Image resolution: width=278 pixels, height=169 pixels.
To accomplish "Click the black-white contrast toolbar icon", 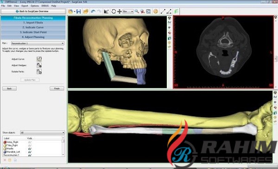I will coord(106,12).
